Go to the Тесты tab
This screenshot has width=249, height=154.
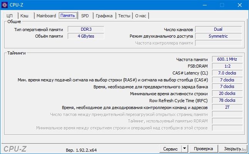[x=124, y=16]
